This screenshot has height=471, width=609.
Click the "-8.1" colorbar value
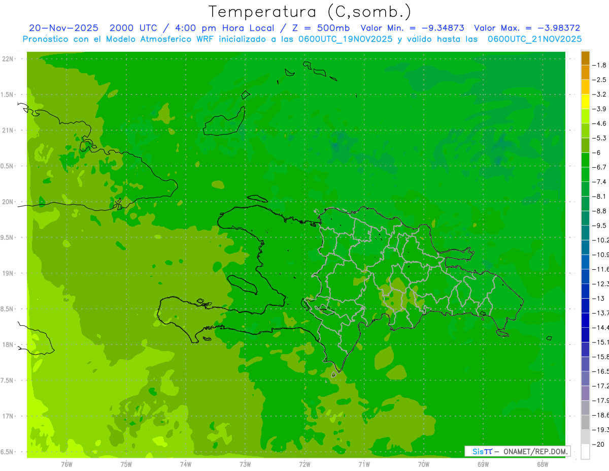tap(600, 196)
